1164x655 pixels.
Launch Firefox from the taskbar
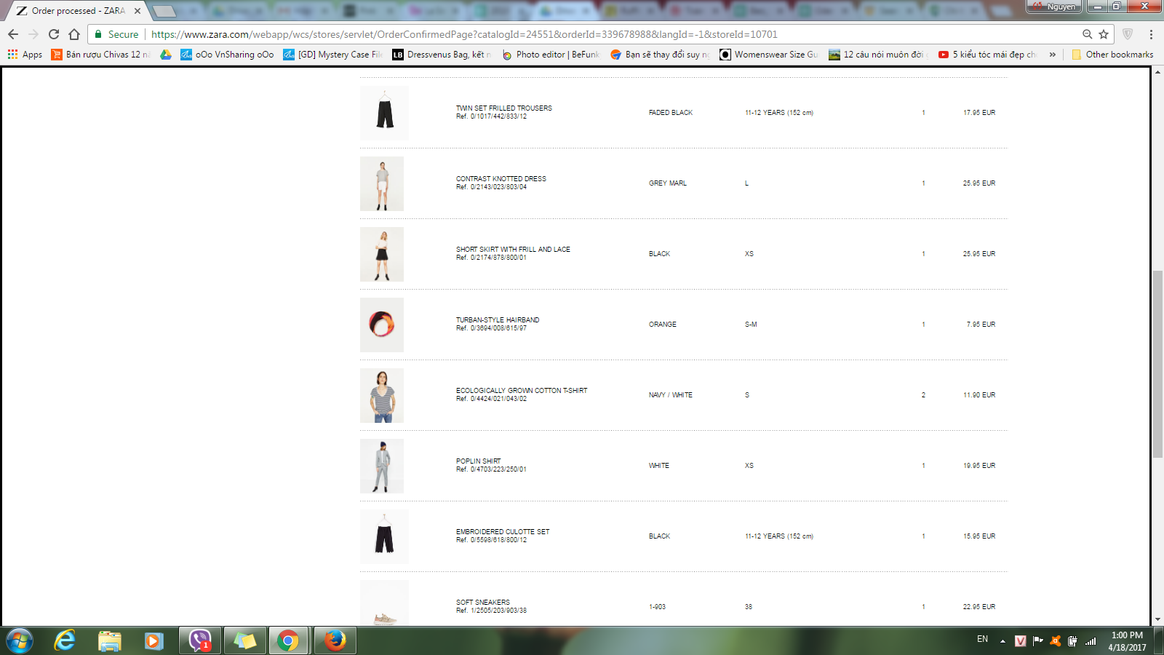click(x=335, y=640)
